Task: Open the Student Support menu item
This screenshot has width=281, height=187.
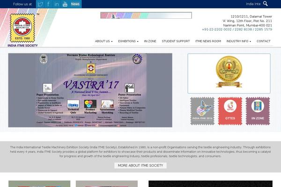Action: pos(176,41)
